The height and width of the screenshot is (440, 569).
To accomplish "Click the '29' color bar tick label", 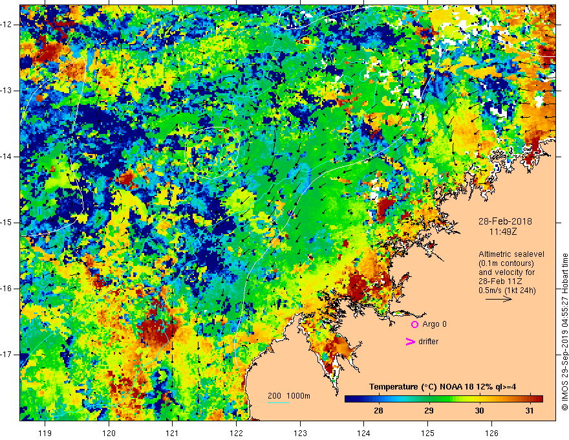I will tap(429, 411).
